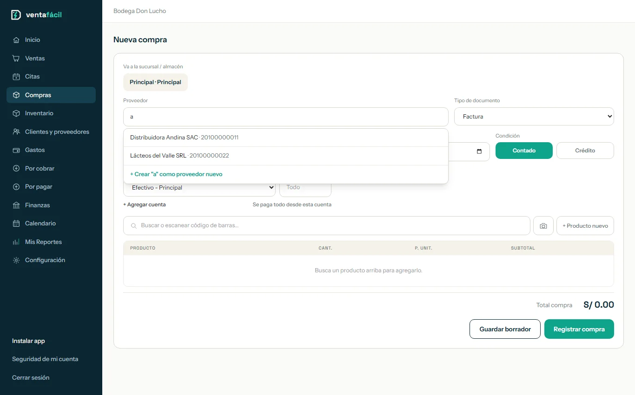The image size is (635, 395).
Task: Open the date picker calendar icon
Action: [479, 151]
